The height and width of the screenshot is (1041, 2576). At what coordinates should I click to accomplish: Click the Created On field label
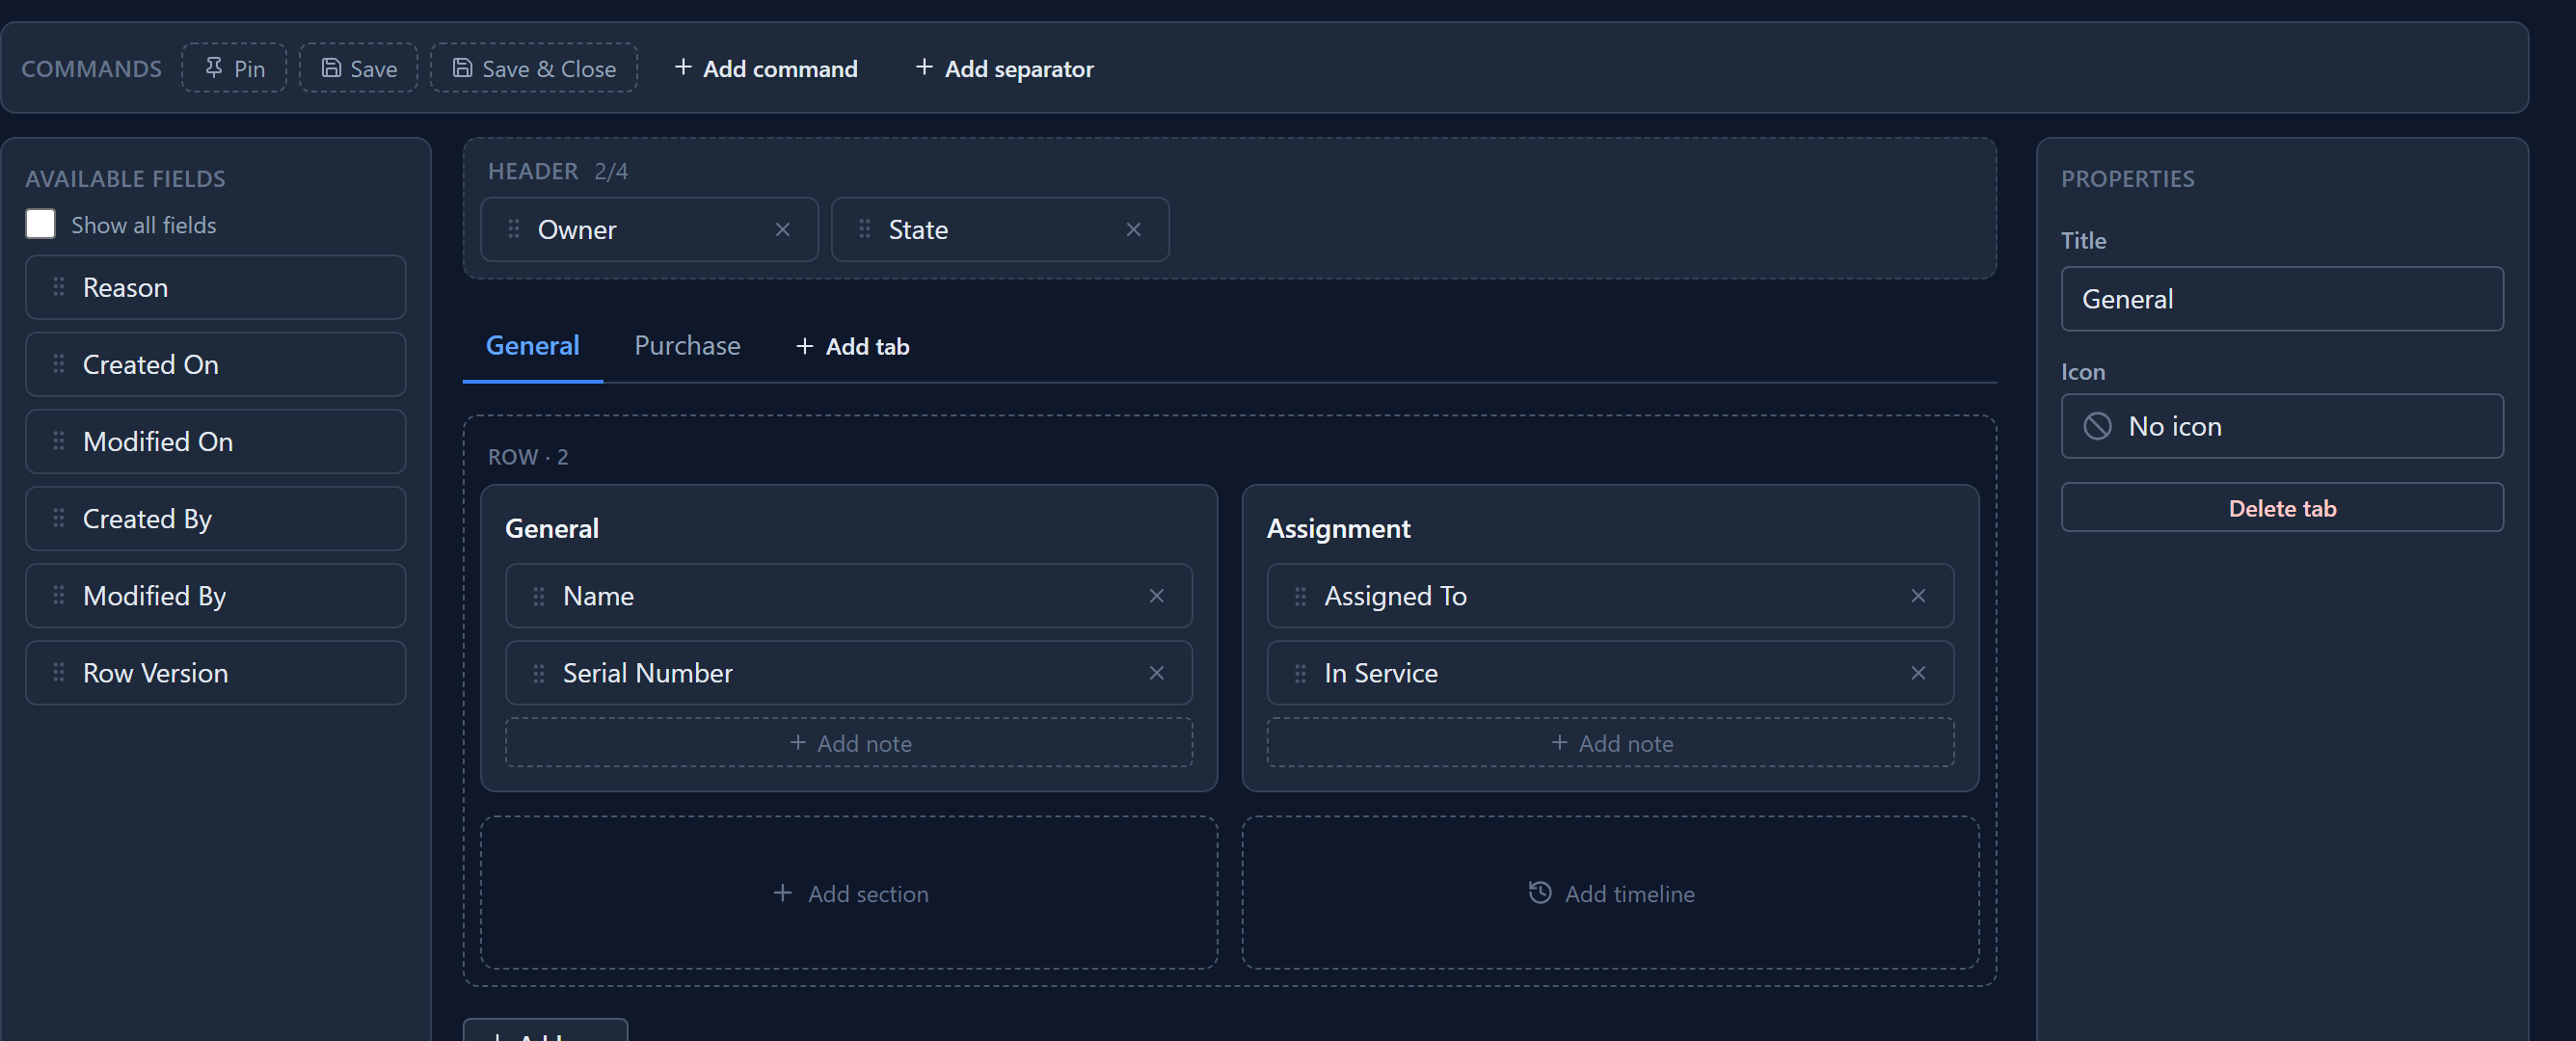click(150, 364)
